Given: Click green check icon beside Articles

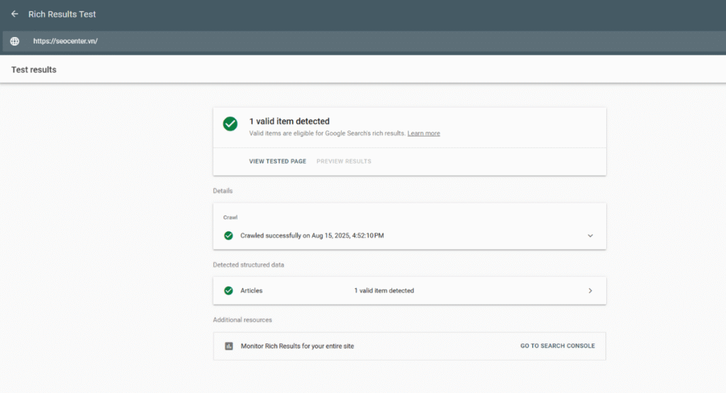Looking at the screenshot, I should 228,290.
